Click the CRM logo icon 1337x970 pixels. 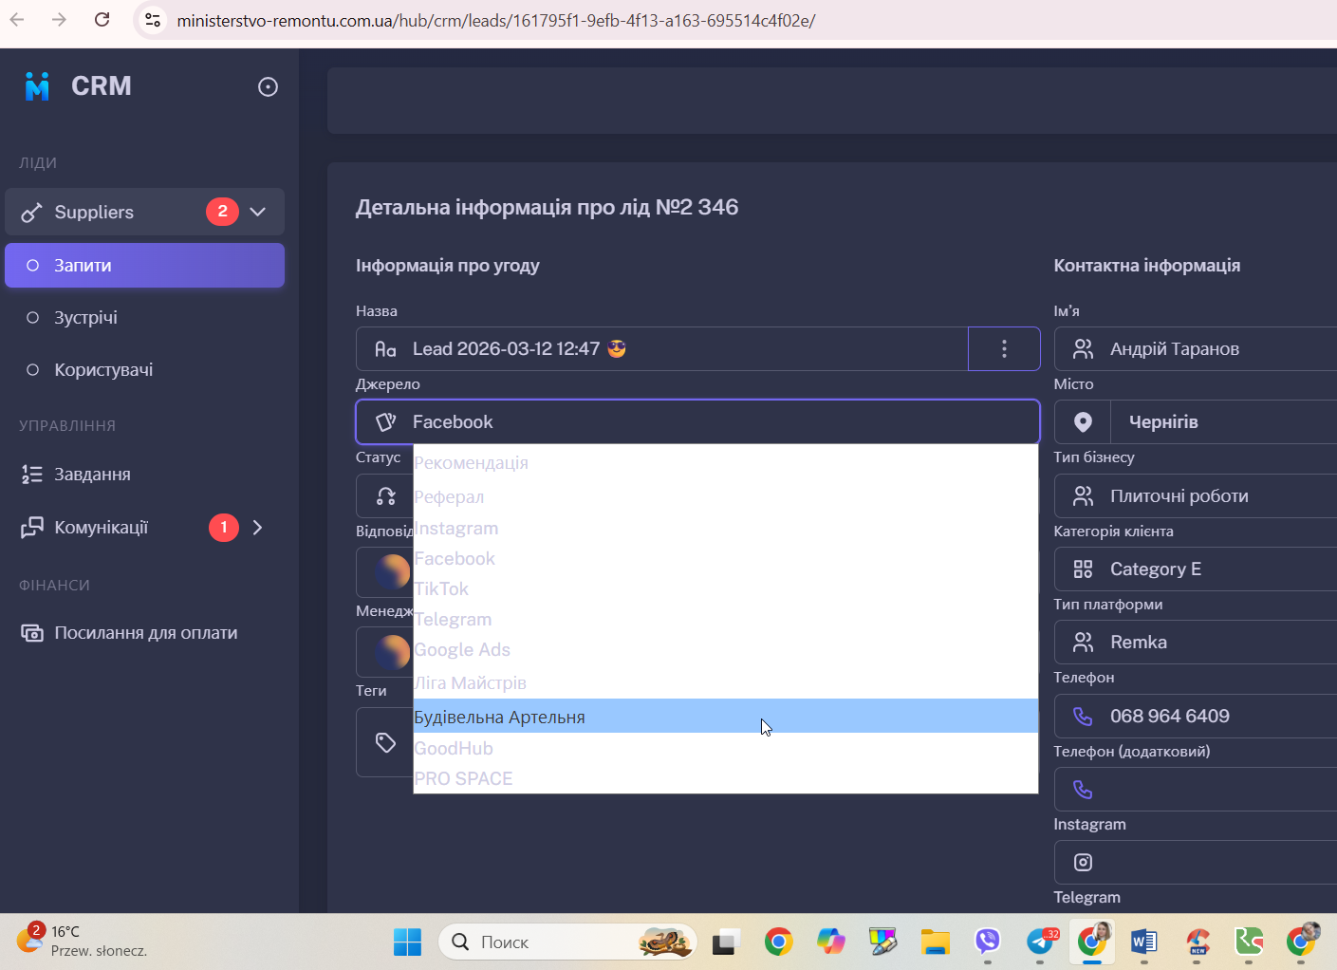pos(37,86)
